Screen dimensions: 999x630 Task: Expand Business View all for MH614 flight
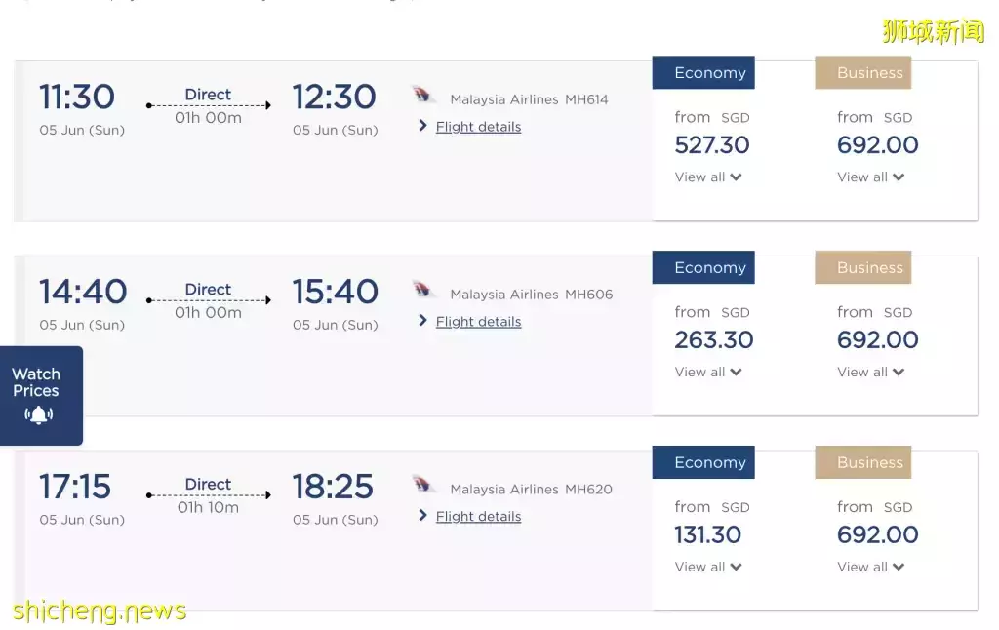870,177
